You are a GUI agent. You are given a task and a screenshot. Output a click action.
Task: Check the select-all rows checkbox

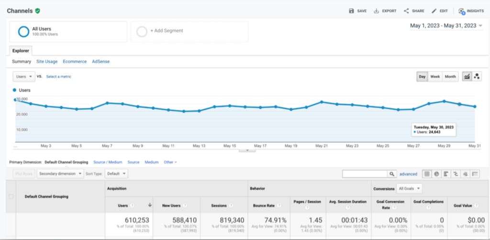click(11, 196)
